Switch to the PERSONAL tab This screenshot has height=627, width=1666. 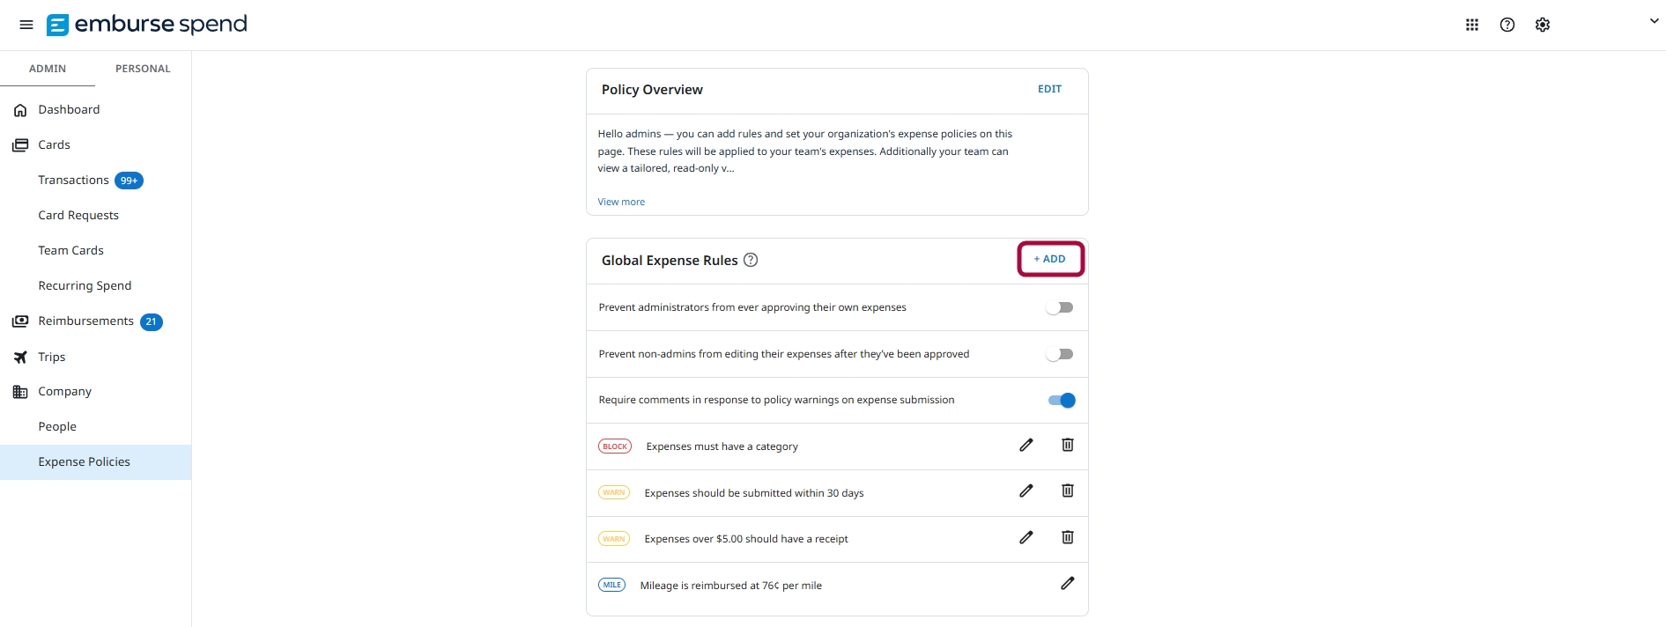[x=143, y=69]
